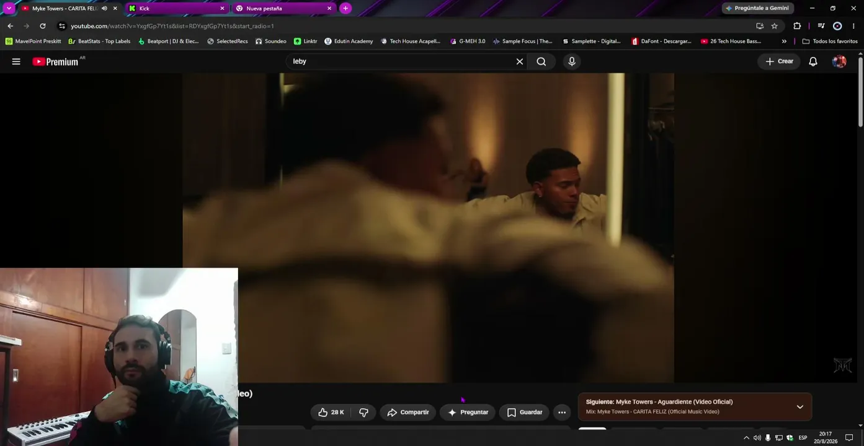Screen dimensions: 864x446
Task: Open the taskbar volume icon
Action: [x=757, y=438]
